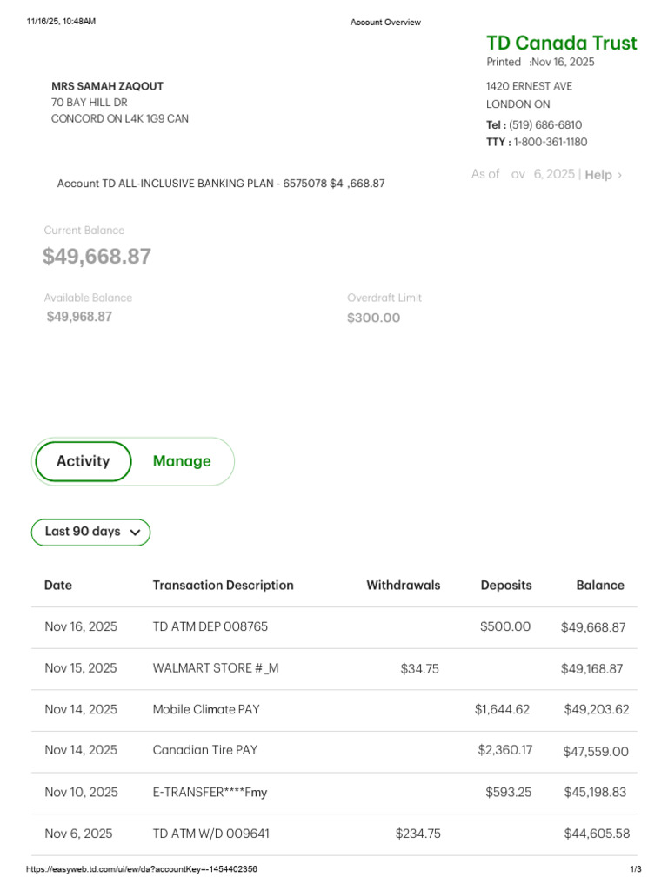Click the $45,198.83 balance value
668x891 pixels.
click(595, 792)
